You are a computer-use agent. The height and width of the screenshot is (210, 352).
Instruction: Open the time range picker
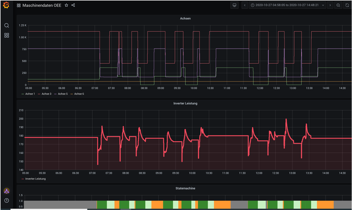tap(287, 5)
